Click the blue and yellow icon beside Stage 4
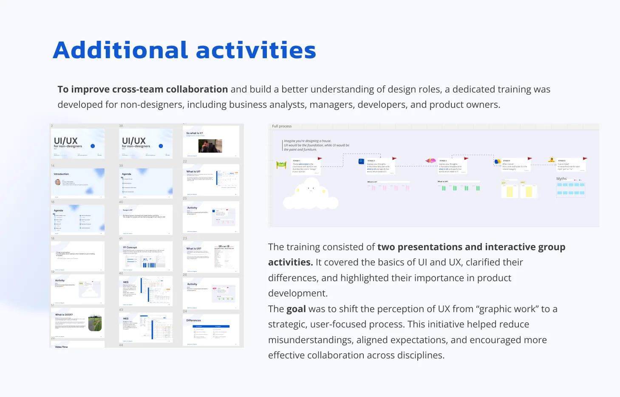This screenshot has width=620, height=397. click(498, 162)
